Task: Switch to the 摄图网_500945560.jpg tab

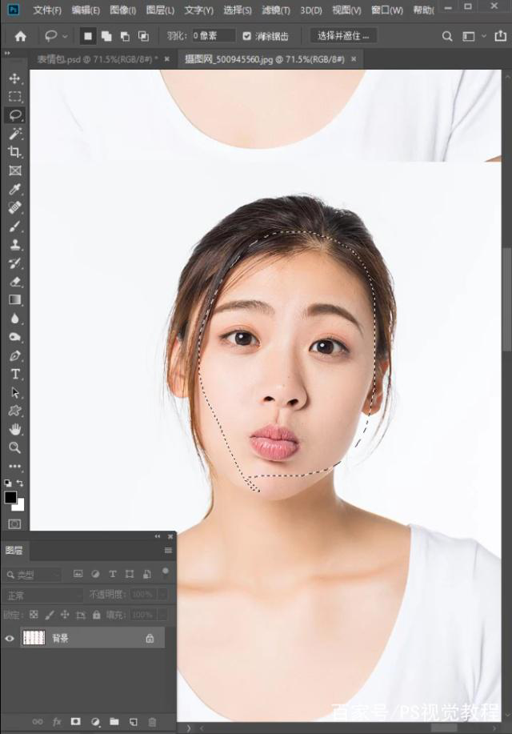Action: 265,59
